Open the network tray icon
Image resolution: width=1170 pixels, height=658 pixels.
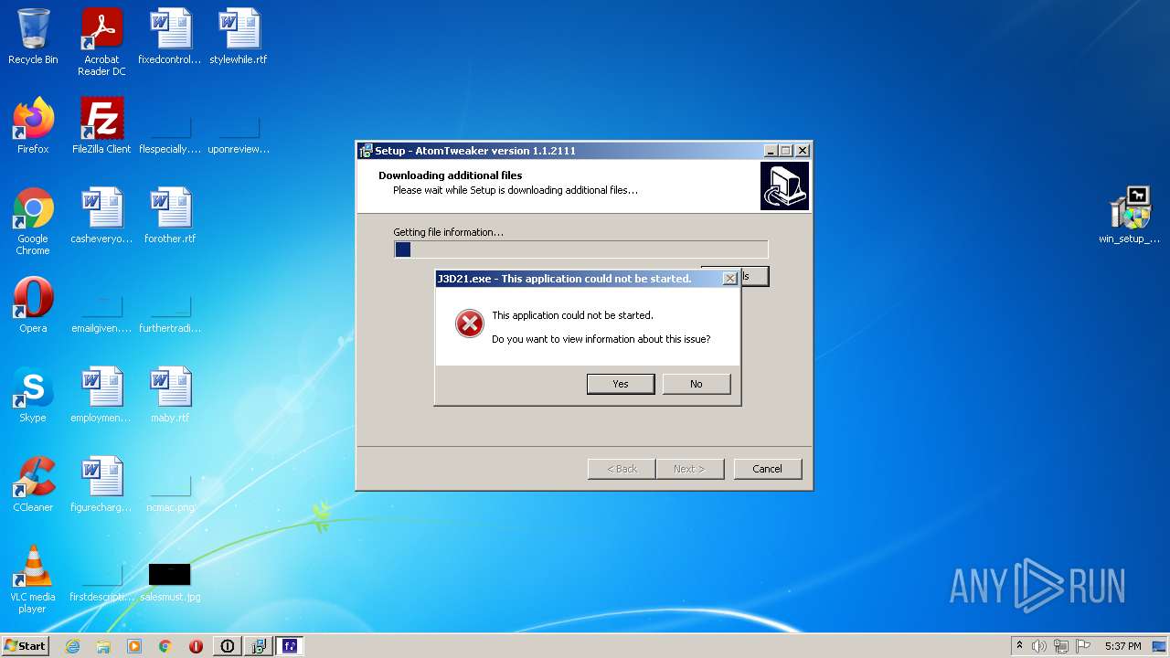point(1061,646)
